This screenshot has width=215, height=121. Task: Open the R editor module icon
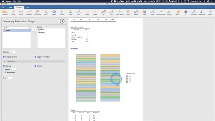[185, 13]
